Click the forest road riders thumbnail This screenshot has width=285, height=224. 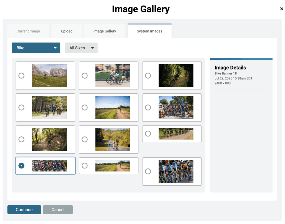click(x=50, y=108)
